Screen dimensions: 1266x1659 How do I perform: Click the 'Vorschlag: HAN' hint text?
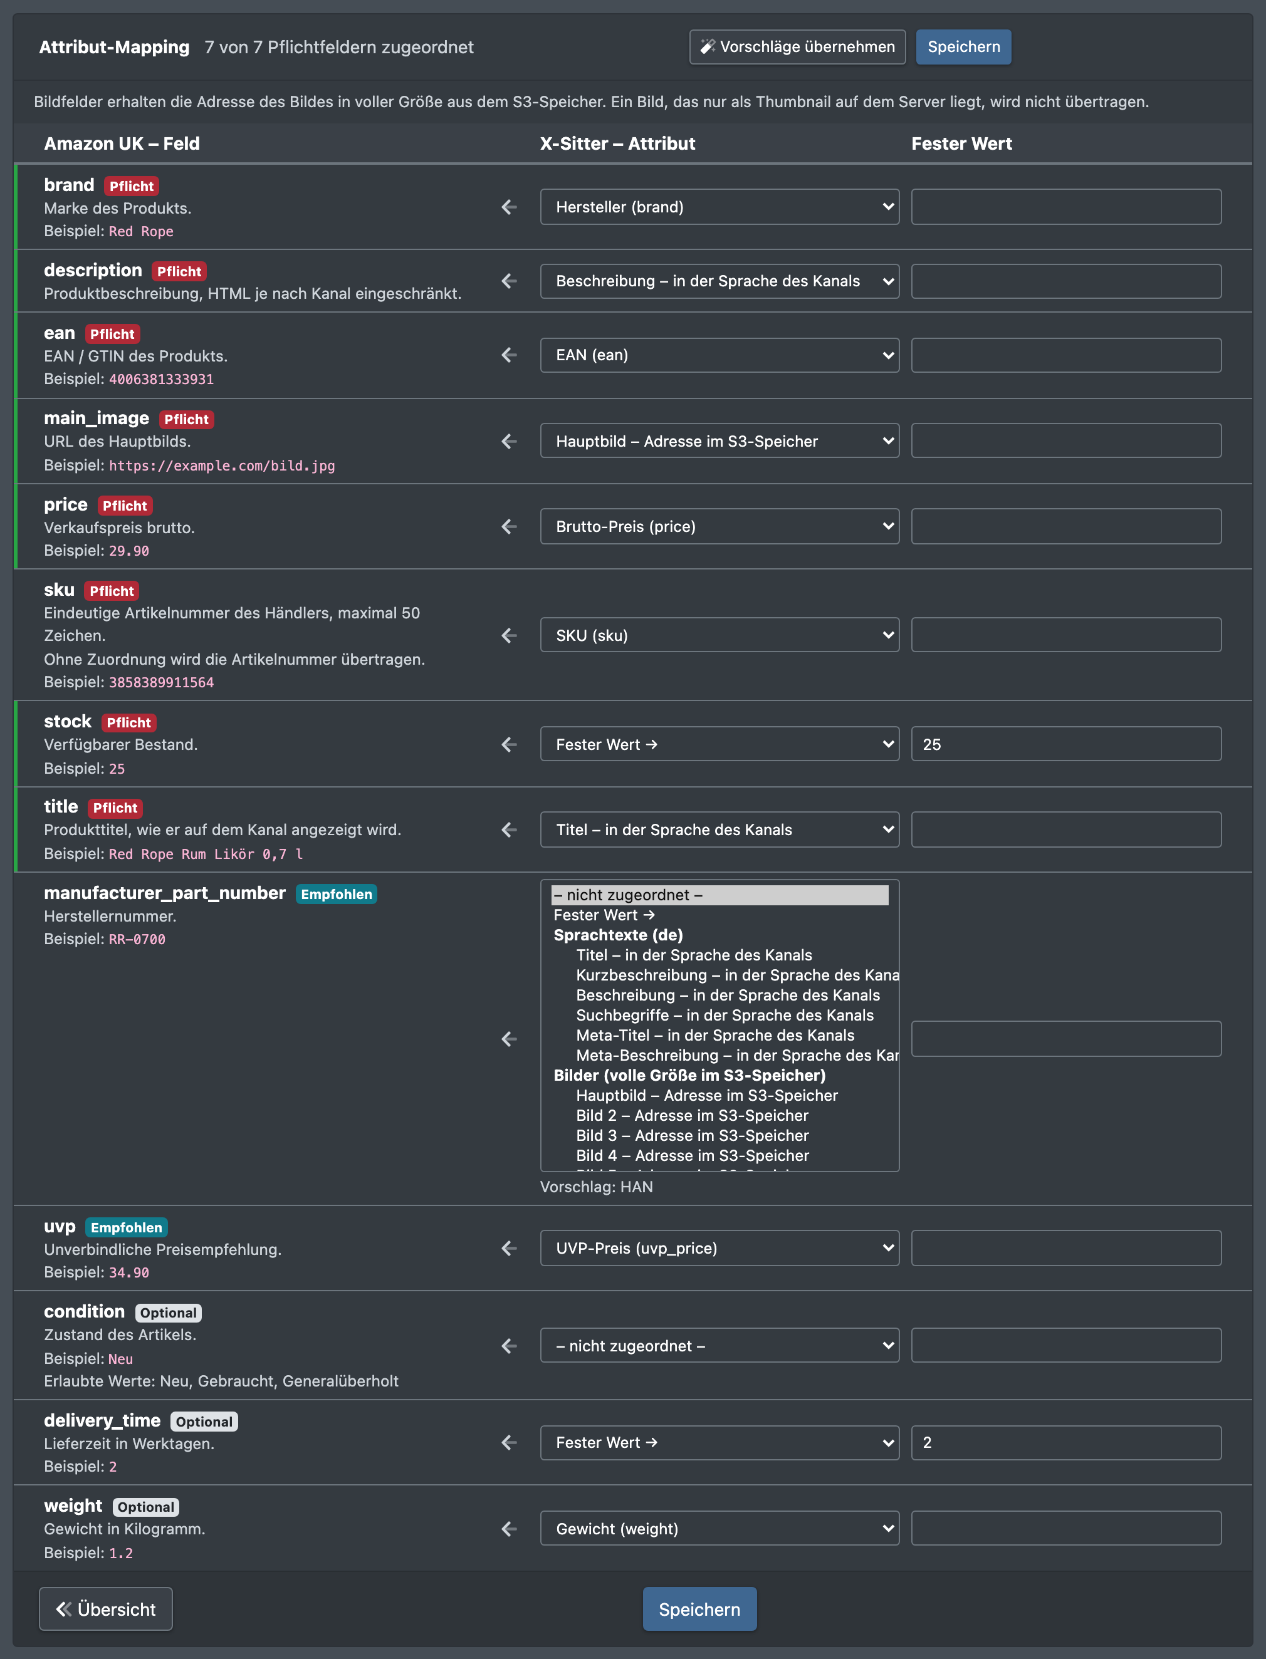pyautogui.click(x=597, y=1187)
